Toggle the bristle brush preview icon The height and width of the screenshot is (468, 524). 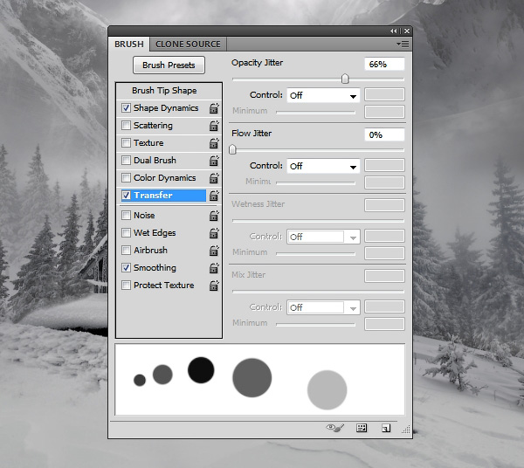334,428
